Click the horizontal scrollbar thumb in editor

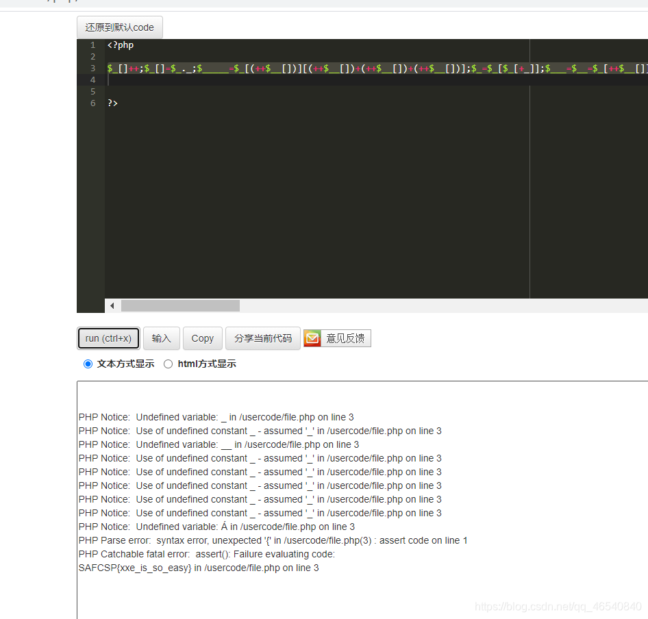(x=180, y=306)
